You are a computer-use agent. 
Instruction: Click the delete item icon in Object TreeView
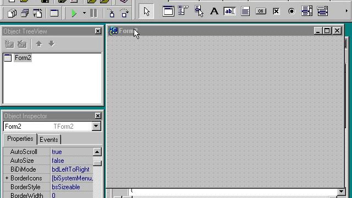[22, 44]
